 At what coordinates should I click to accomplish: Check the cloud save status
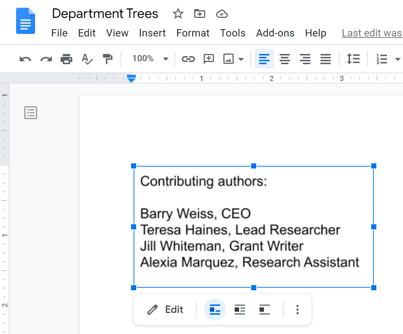point(222,13)
